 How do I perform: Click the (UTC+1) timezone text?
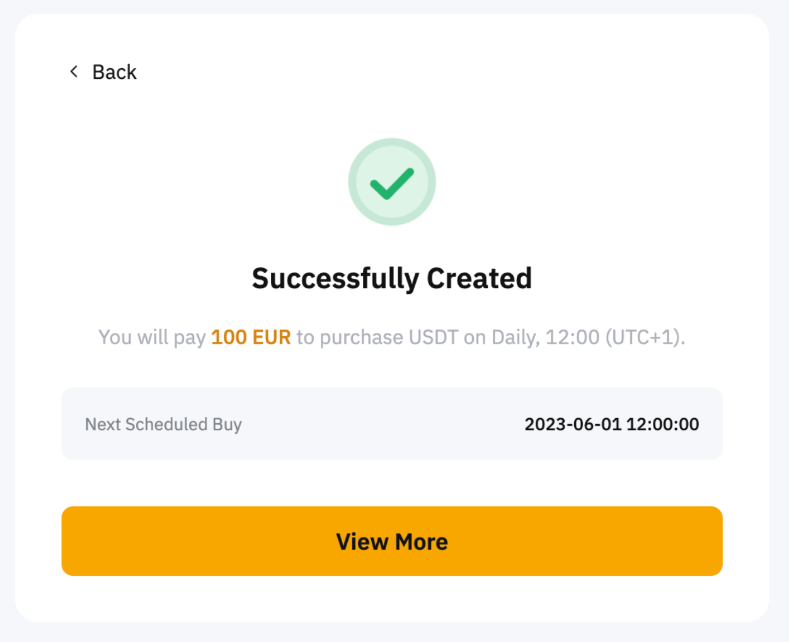coord(644,337)
